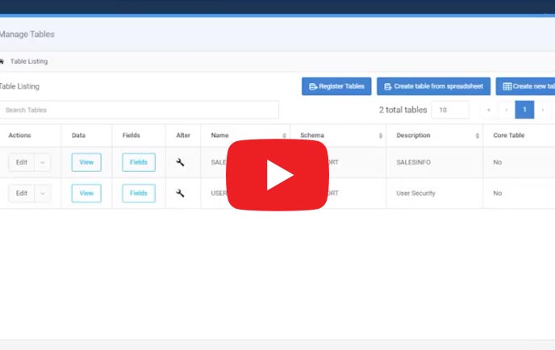Jump to first page in pagination
The width and height of the screenshot is (555, 350).
point(488,110)
